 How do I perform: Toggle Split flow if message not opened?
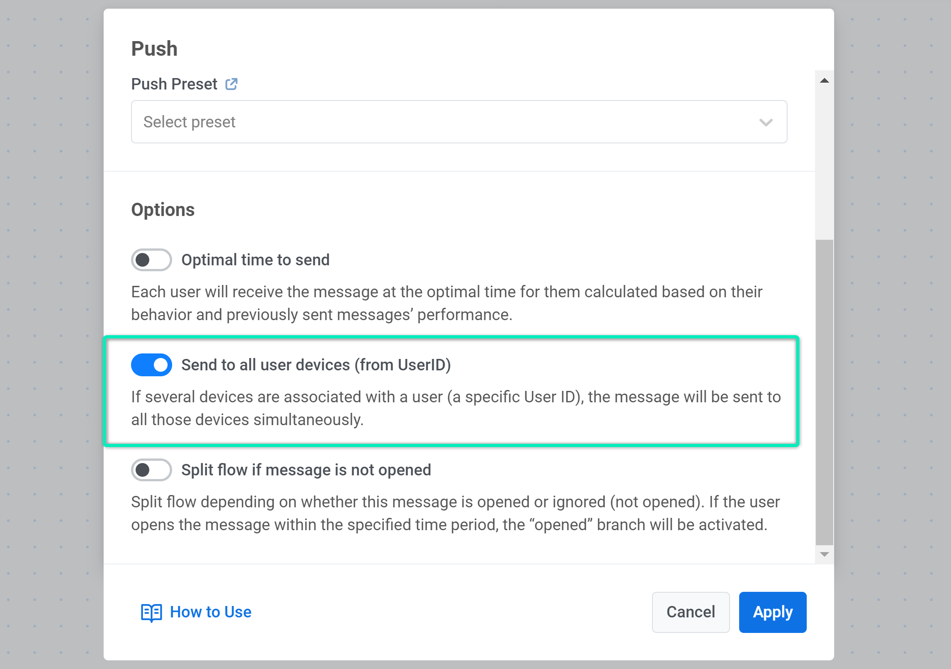[151, 470]
